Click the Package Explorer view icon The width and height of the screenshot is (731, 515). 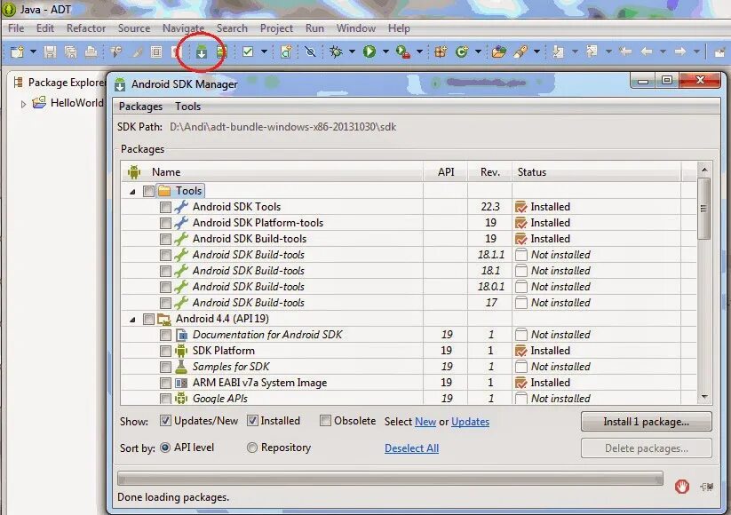pyautogui.click(x=18, y=83)
